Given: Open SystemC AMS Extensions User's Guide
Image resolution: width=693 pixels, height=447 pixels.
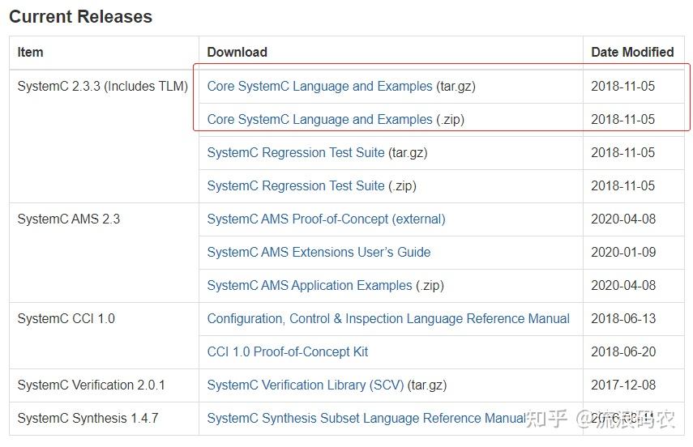Looking at the screenshot, I should point(319,252).
